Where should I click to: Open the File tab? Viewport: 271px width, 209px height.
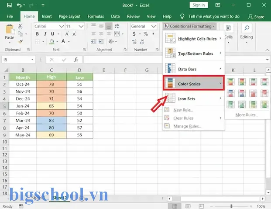10,17
